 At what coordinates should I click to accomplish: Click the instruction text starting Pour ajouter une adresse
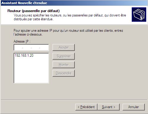(x=68, y=32)
